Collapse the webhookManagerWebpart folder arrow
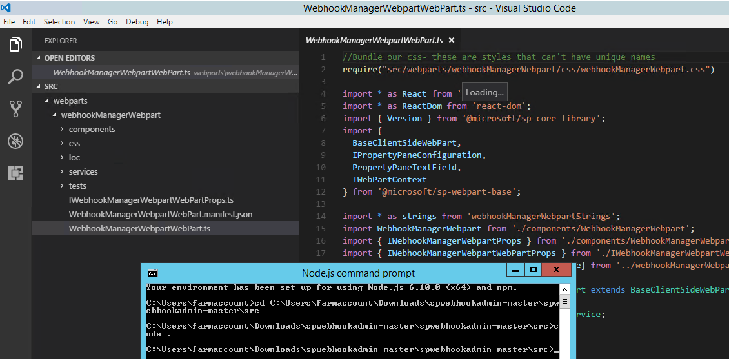 coord(54,115)
